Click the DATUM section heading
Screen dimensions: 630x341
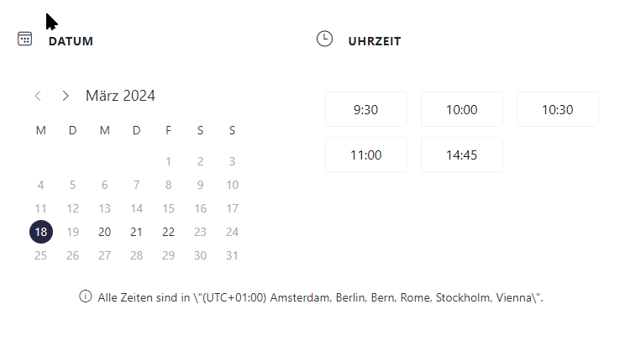(71, 40)
